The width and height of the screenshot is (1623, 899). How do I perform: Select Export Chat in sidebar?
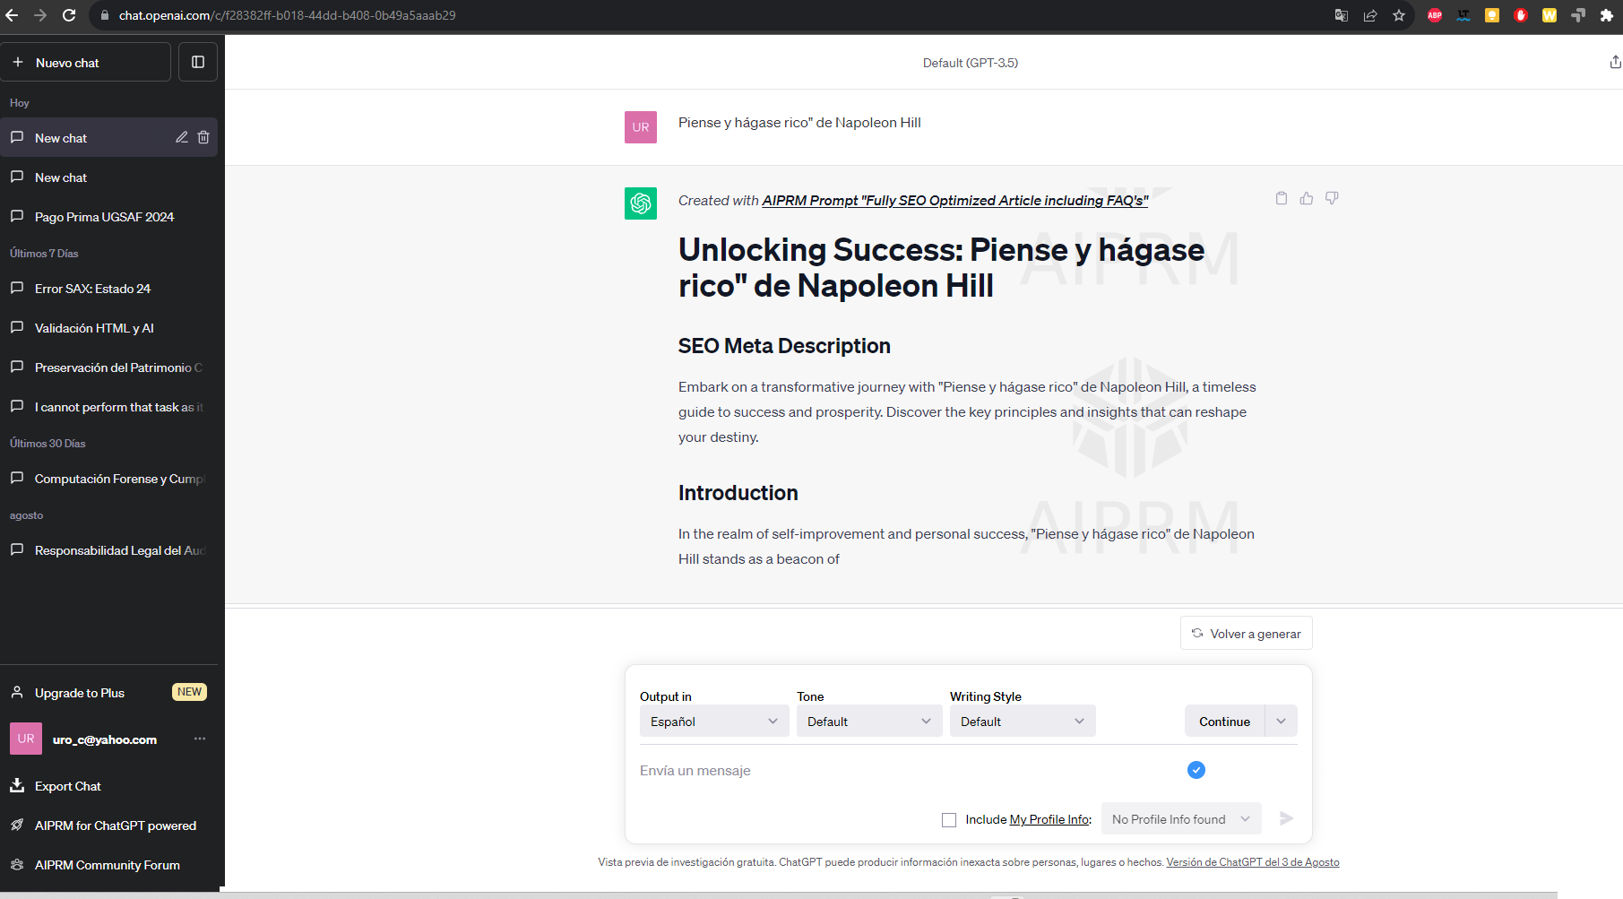coord(67,786)
